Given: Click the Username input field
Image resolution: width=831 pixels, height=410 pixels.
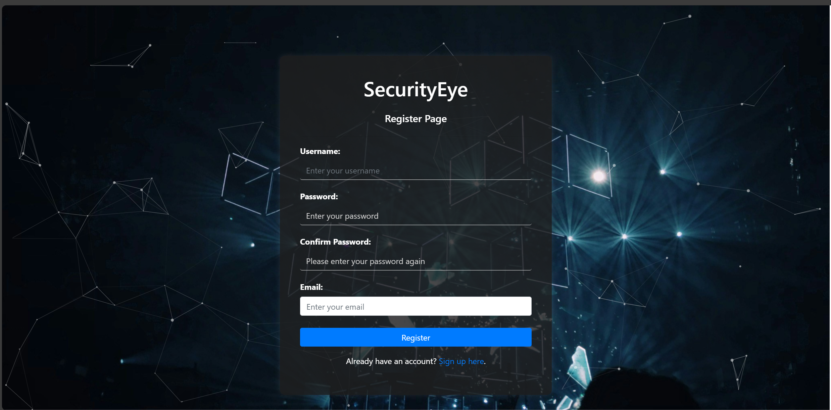Looking at the screenshot, I should [415, 171].
